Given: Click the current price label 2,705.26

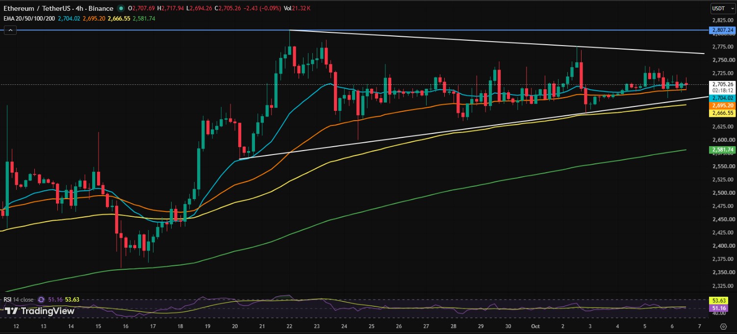Looking at the screenshot, I should [722, 84].
